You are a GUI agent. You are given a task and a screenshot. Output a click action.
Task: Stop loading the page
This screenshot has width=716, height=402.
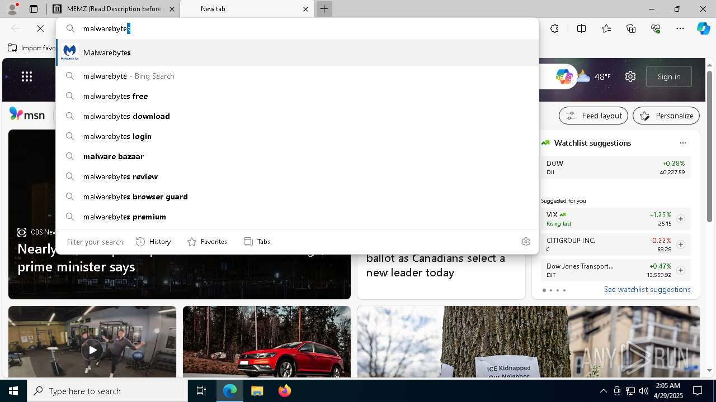(40, 28)
